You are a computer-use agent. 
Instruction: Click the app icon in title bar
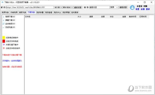[3, 2]
